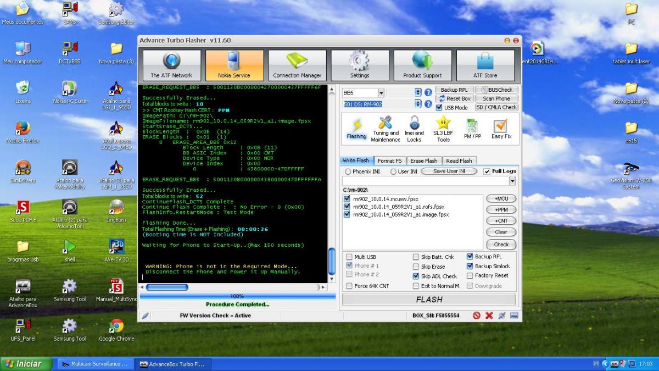Screen dimensions: 659x371
Task: Toggle the Skip ADL Check checkbox
Action: pos(416,276)
